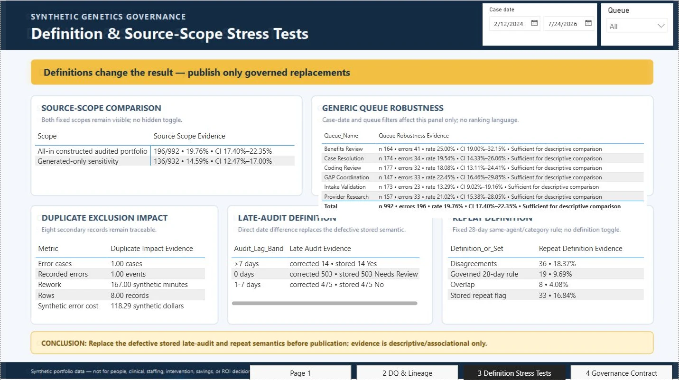Open the 2 DQ & Lineage tab

click(x=407, y=373)
